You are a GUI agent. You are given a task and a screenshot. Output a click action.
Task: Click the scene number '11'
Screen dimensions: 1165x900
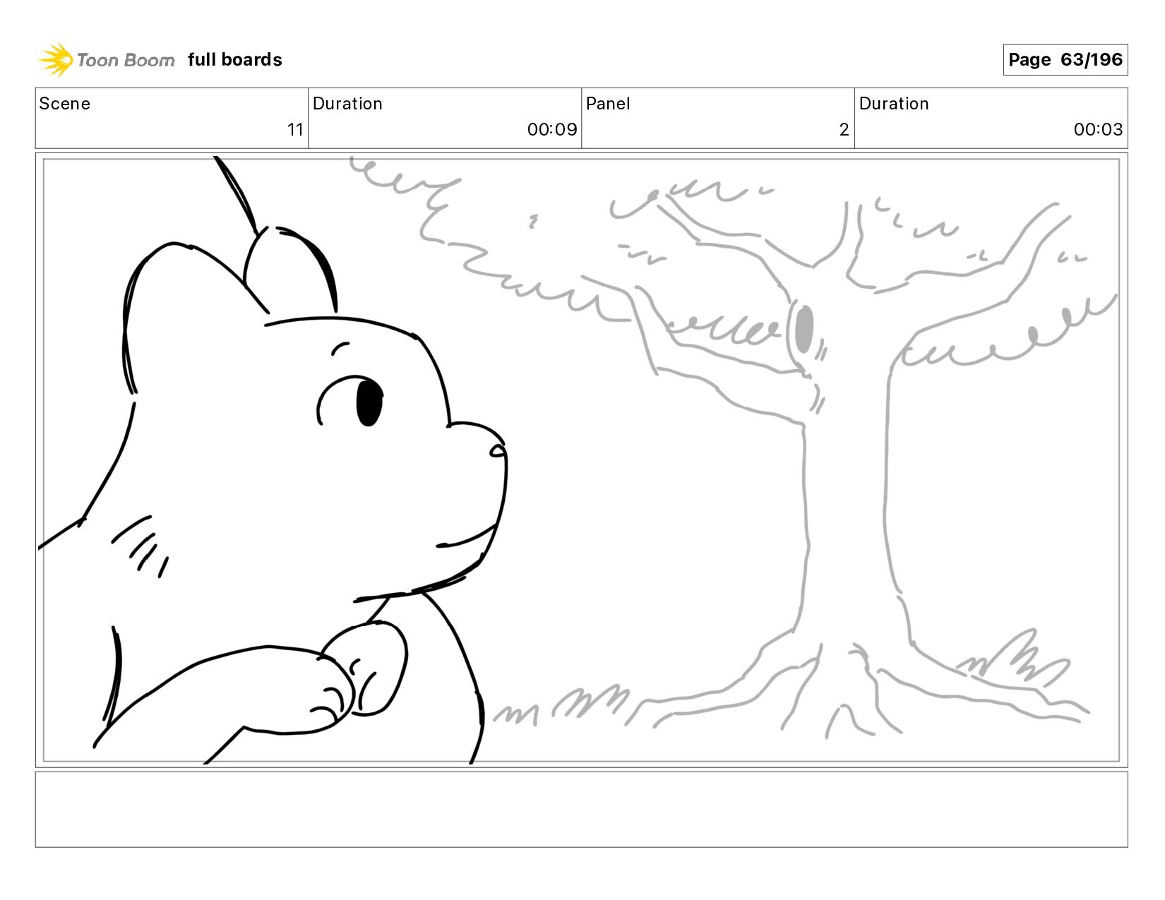pyautogui.click(x=295, y=130)
